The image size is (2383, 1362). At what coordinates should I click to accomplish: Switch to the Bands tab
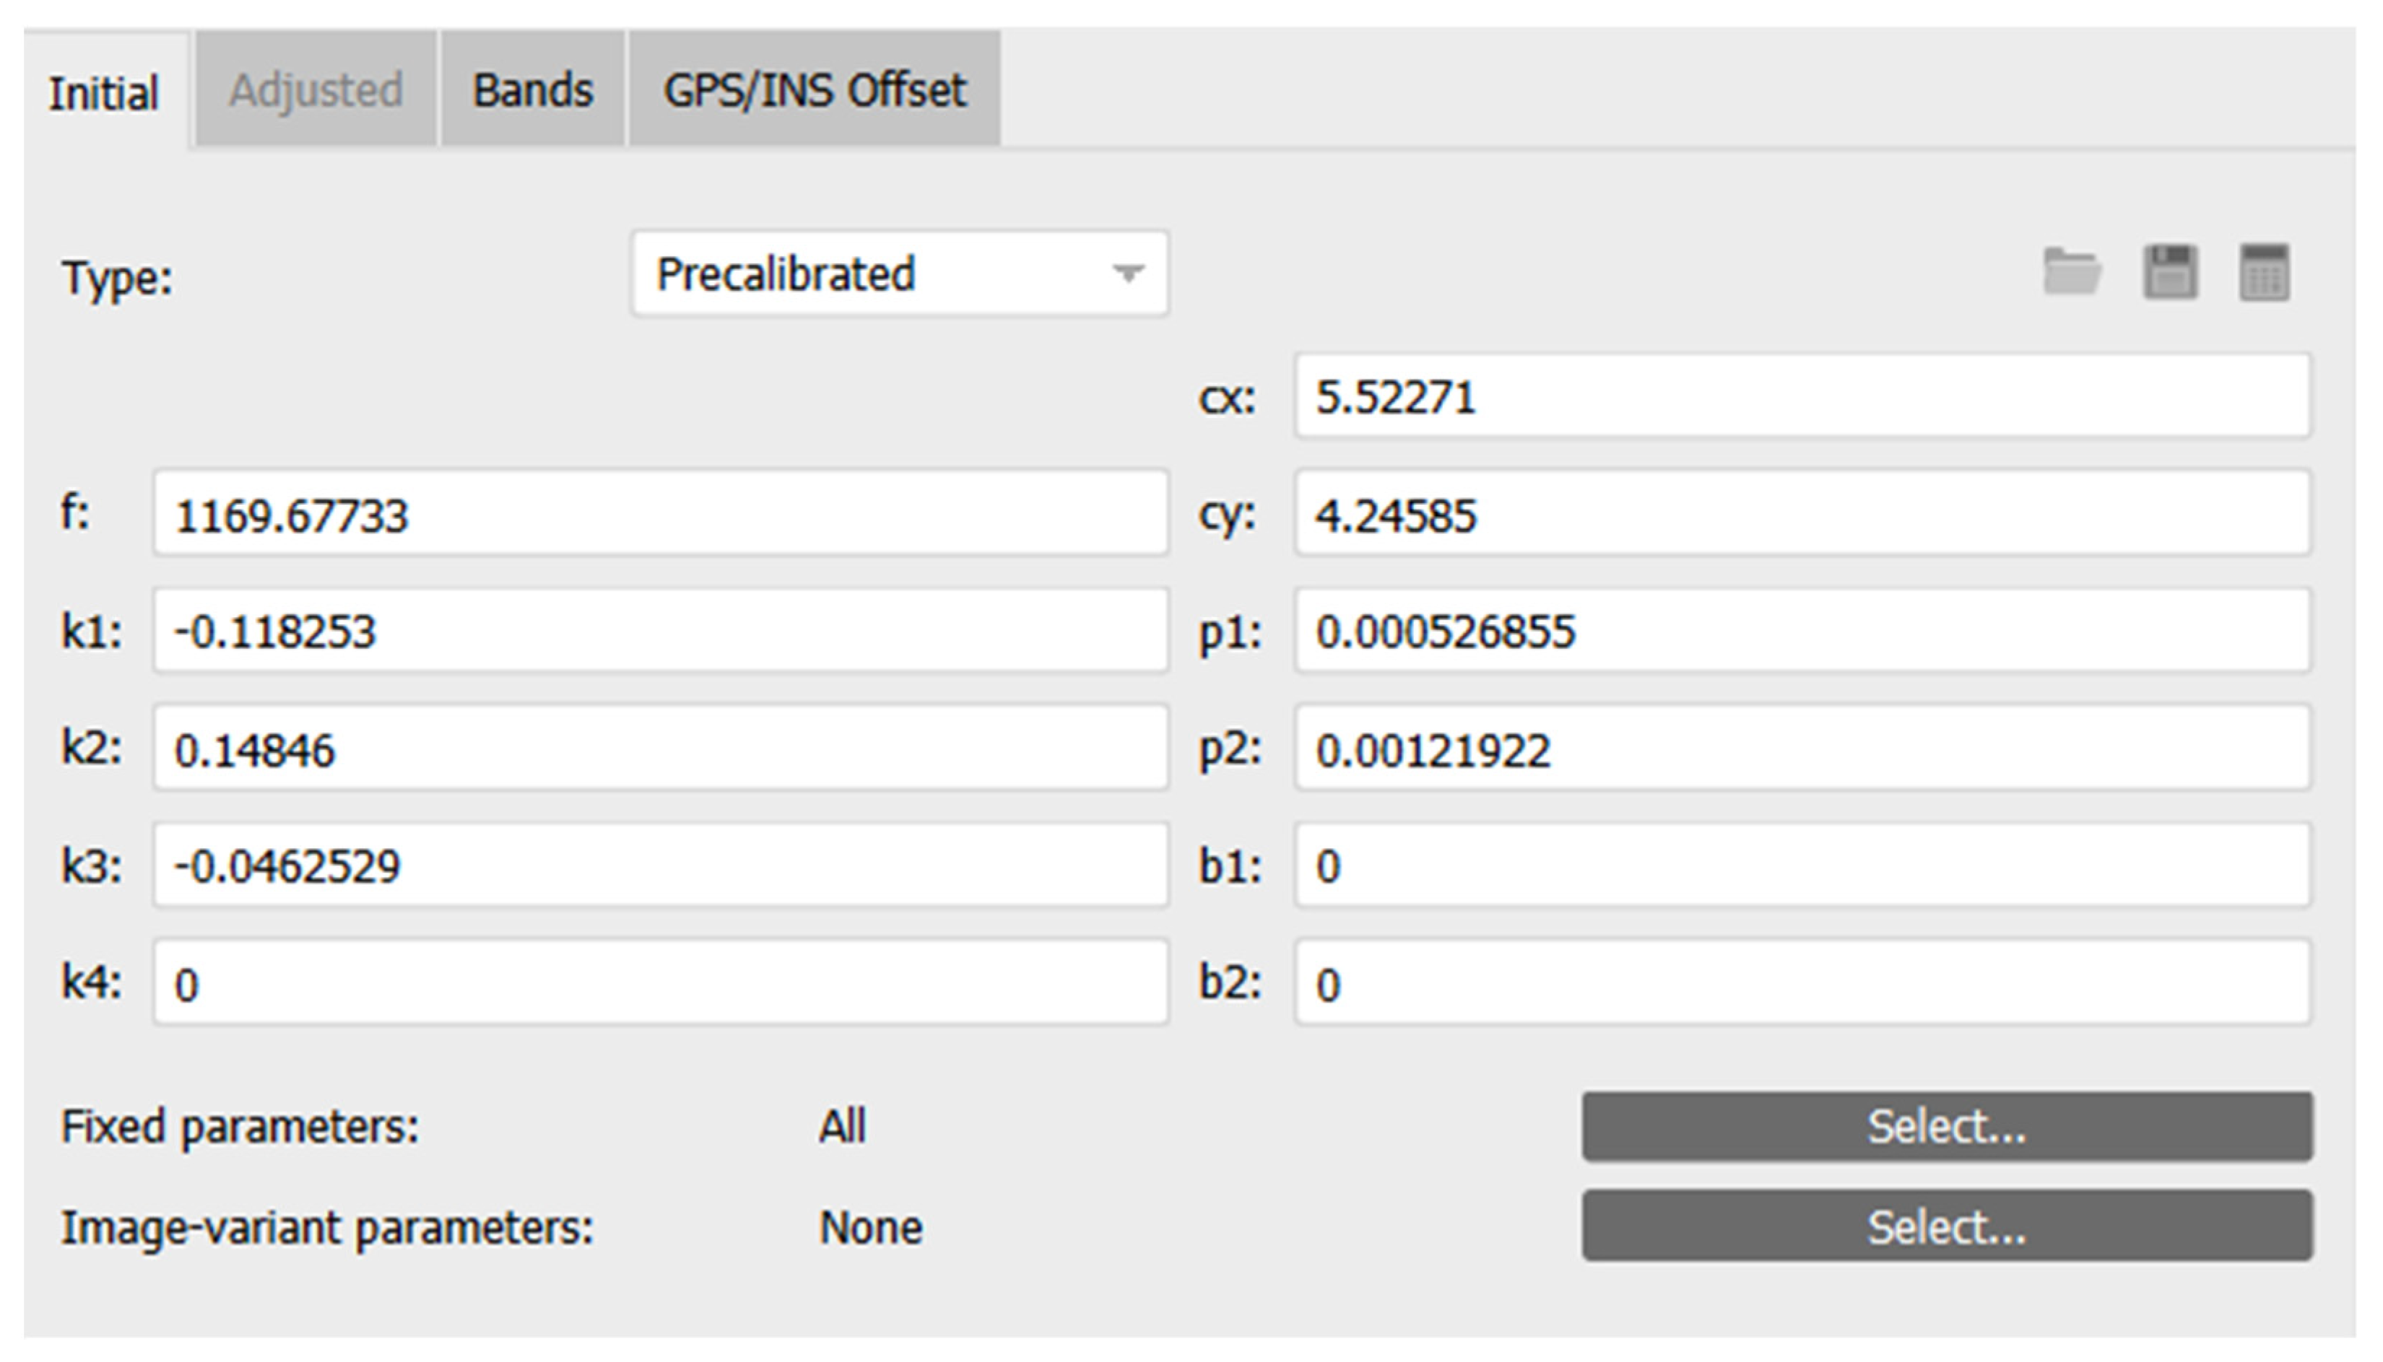tap(532, 91)
